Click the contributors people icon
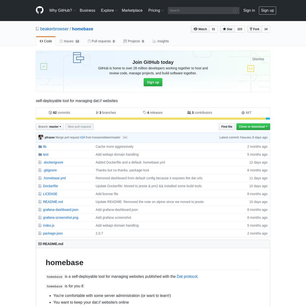 coord(189,112)
